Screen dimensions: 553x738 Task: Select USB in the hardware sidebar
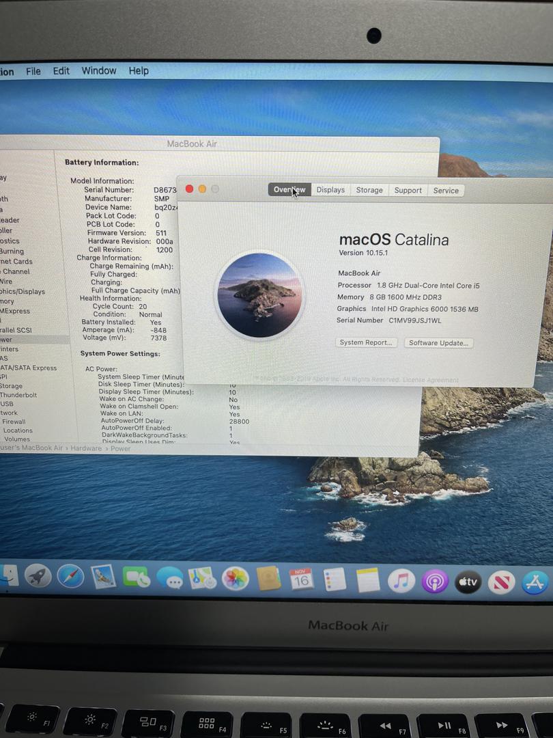7,404
